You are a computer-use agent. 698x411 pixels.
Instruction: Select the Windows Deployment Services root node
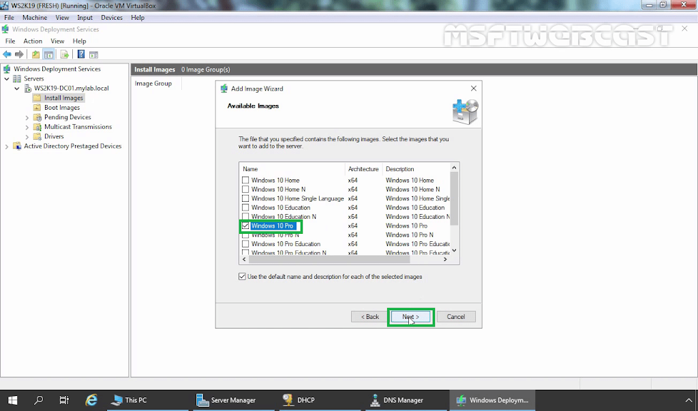[57, 69]
